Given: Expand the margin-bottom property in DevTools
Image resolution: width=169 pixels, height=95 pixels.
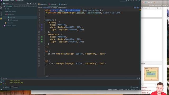Looking at the screenshot, I should tap(141, 91).
